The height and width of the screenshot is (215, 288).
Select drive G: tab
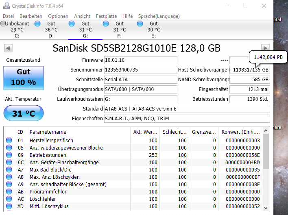85,30
